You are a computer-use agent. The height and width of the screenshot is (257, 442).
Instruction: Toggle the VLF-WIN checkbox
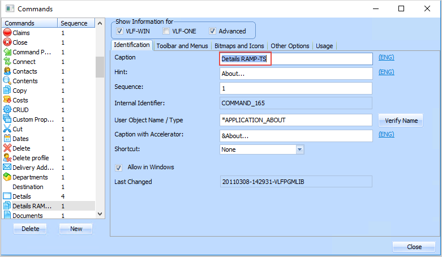119,31
